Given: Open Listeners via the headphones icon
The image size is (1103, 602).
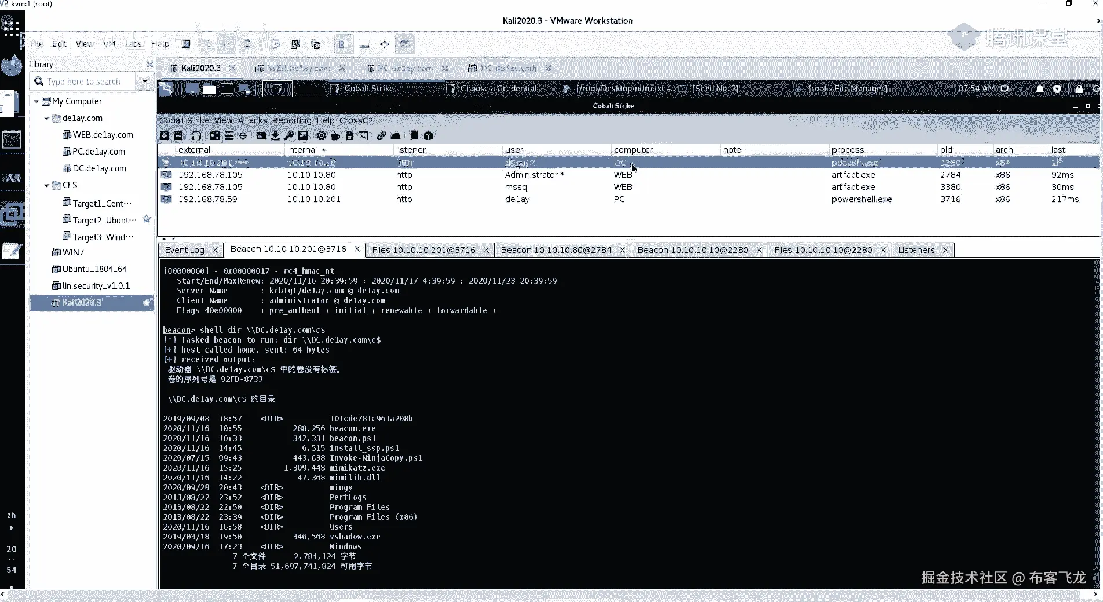Looking at the screenshot, I should [196, 135].
